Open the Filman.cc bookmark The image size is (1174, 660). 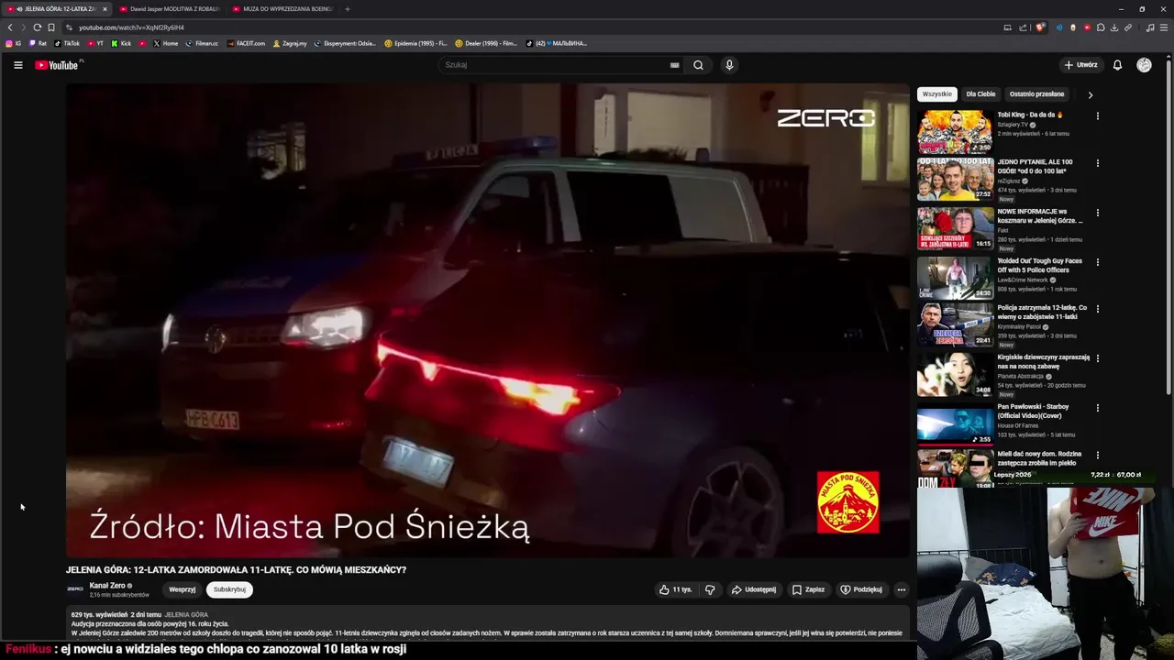202,43
